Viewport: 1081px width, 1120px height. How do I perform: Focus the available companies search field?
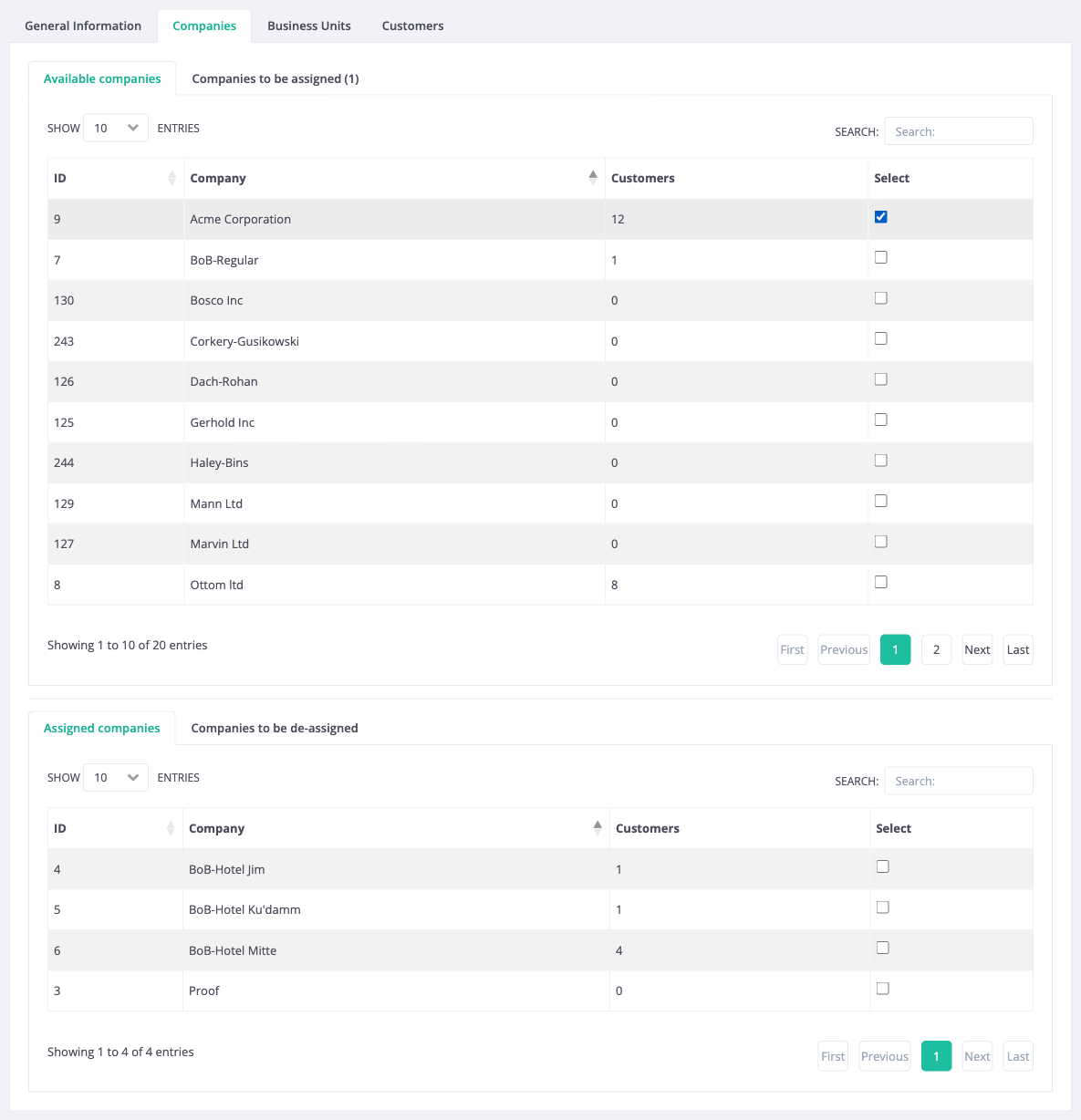(959, 131)
